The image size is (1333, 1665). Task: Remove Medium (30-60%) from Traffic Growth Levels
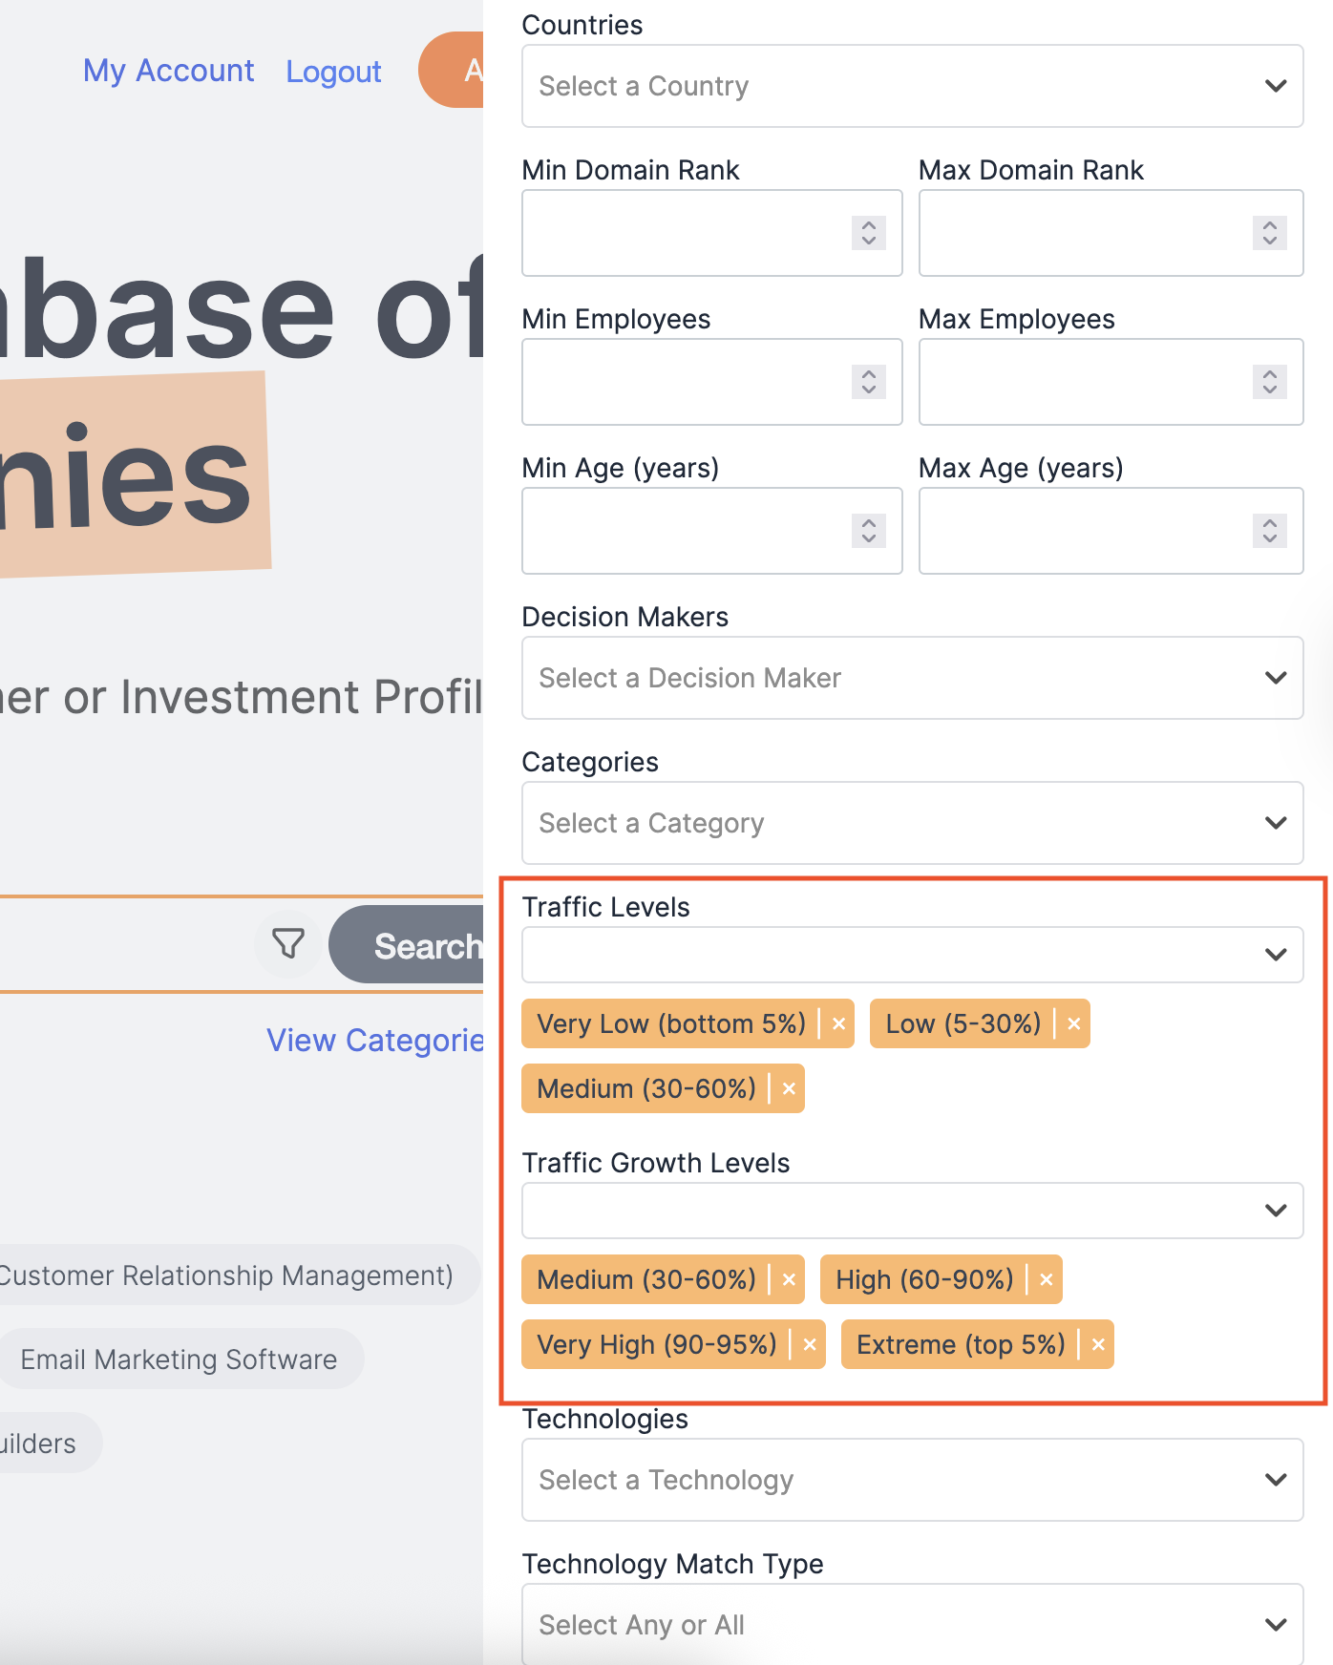[x=789, y=1279]
